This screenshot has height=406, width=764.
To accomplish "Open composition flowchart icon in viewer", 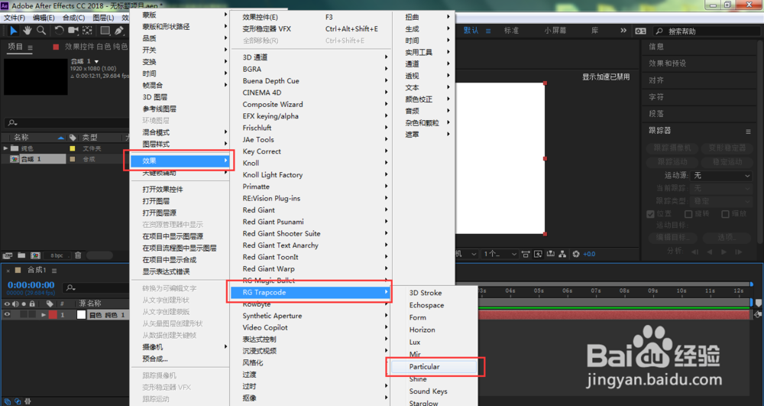I will [x=563, y=254].
